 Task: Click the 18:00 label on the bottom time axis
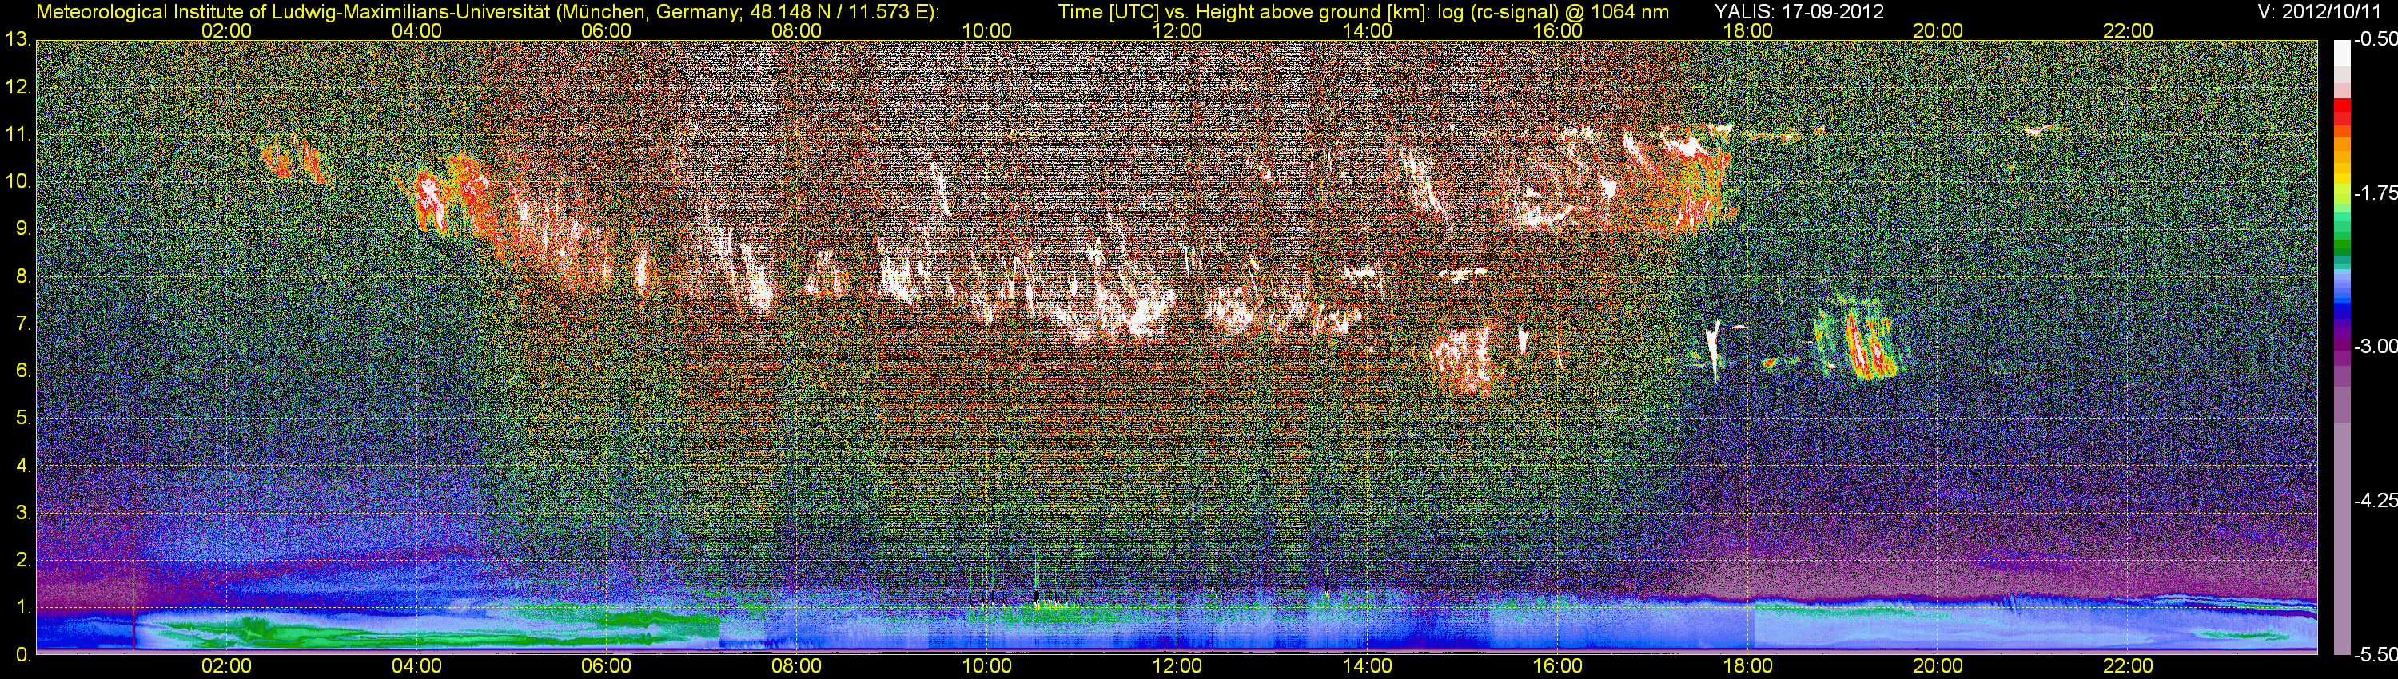(x=1747, y=666)
